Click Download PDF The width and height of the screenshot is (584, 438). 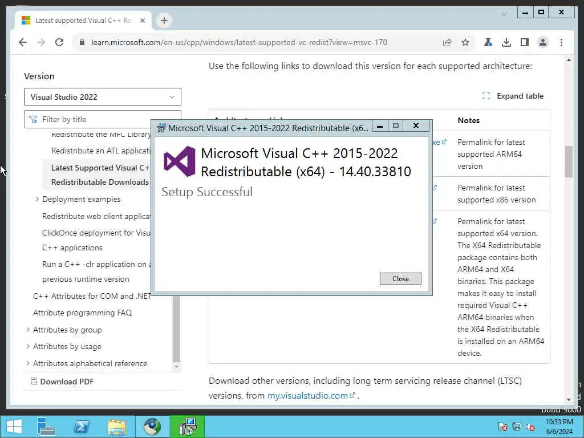(x=62, y=382)
